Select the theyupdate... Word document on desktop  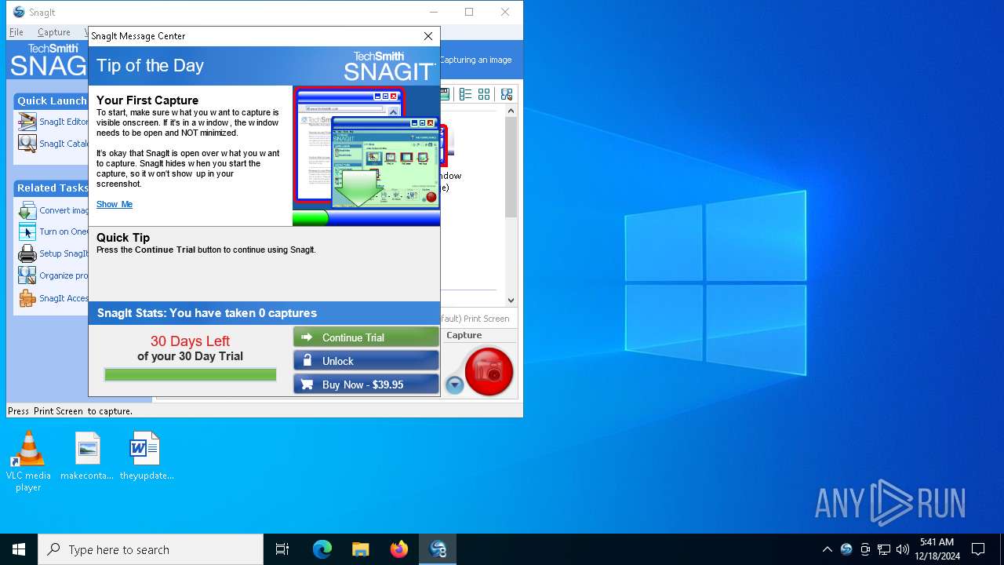click(147, 457)
